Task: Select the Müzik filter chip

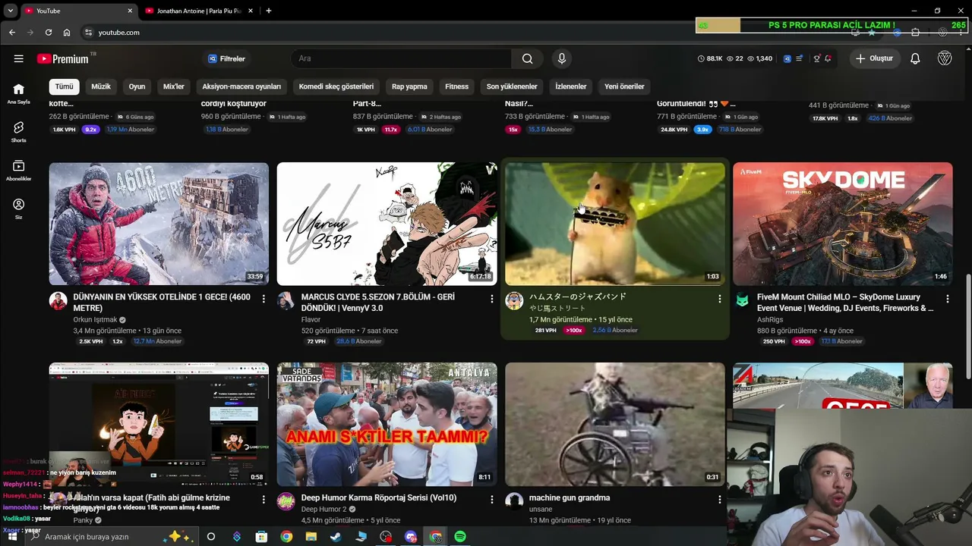Action: coord(101,86)
